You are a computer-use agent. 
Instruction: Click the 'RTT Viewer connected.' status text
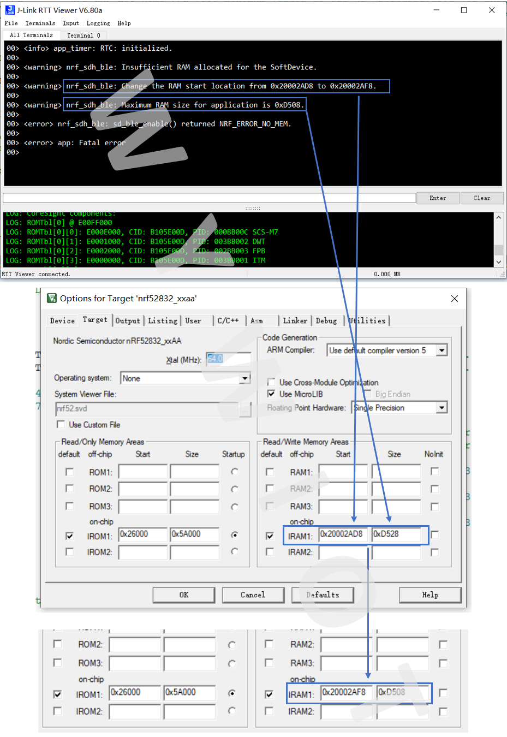click(x=36, y=274)
